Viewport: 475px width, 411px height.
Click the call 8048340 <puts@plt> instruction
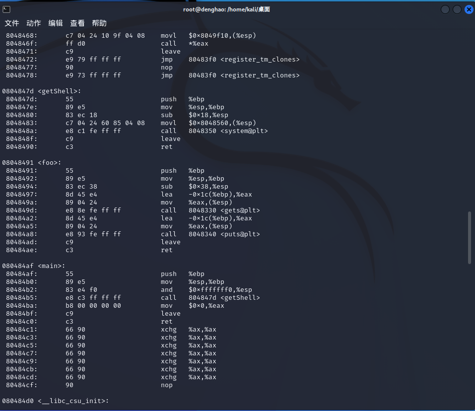pos(210,234)
